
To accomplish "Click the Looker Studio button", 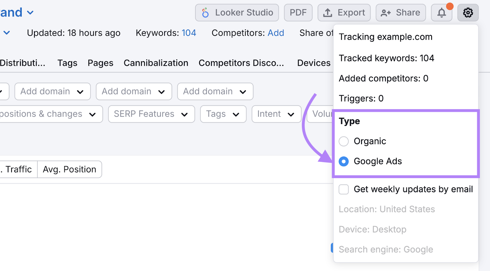I will [x=237, y=13].
